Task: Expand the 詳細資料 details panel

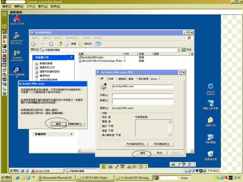Action: point(71,134)
